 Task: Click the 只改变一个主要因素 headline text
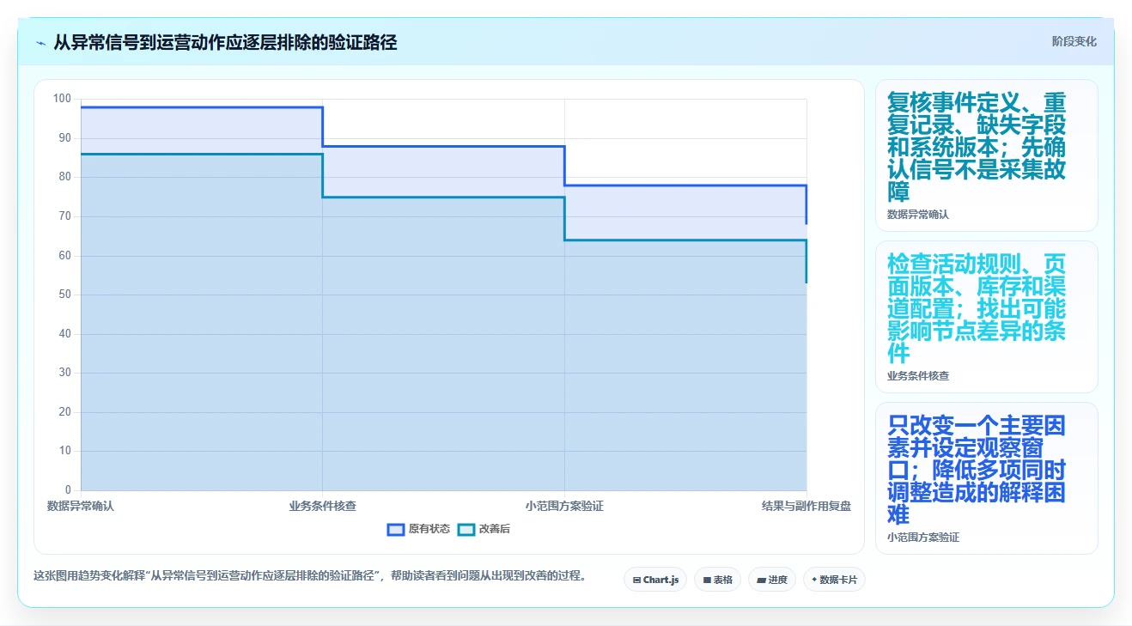pyautogui.click(x=977, y=470)
